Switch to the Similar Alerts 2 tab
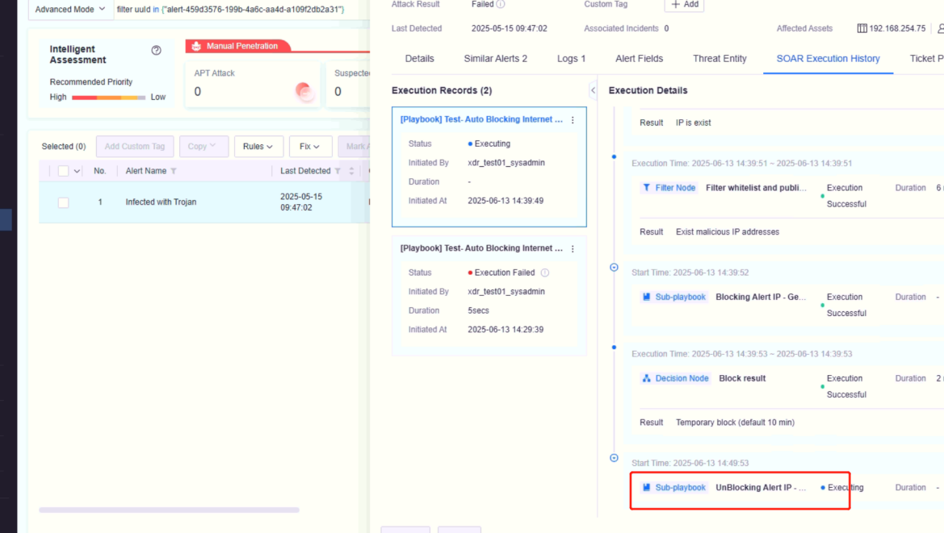 [495, 58]
